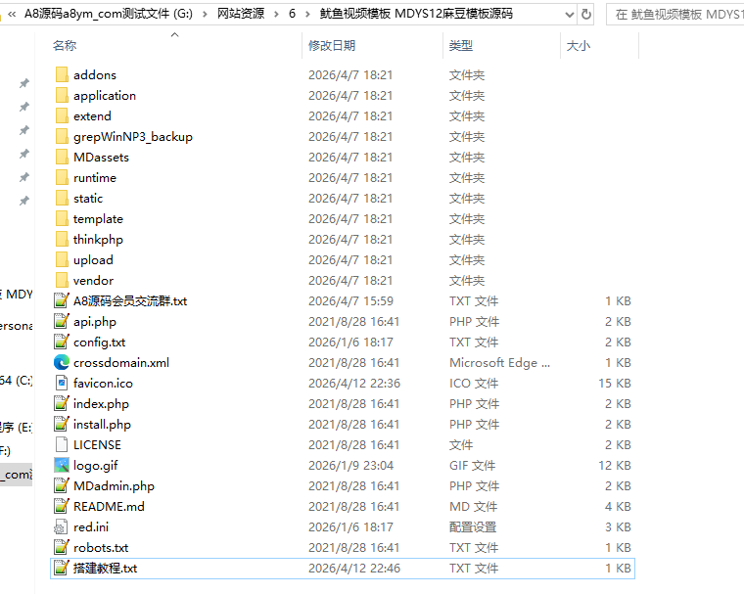Click the 2026/4/12 22:46 date cell

(354, 569)
